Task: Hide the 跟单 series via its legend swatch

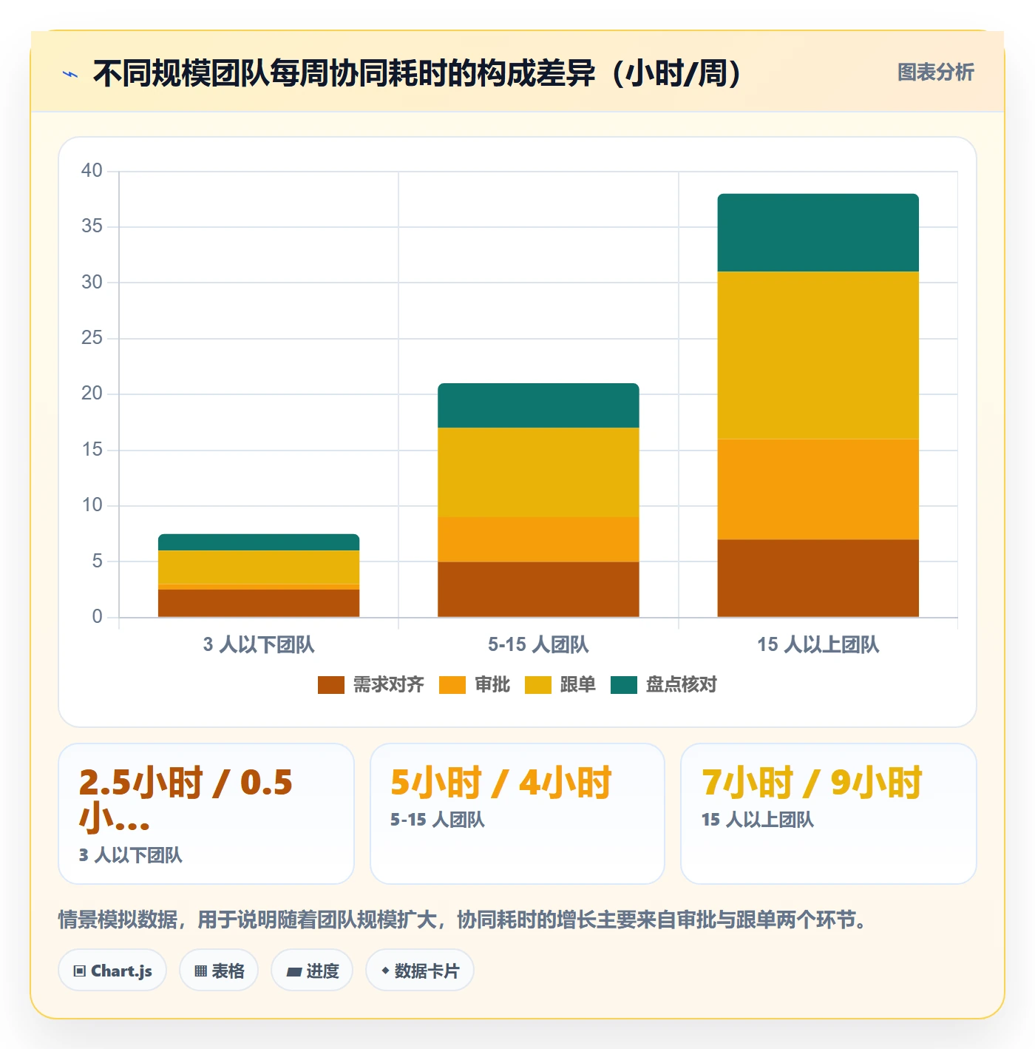Action: (537, 685)
